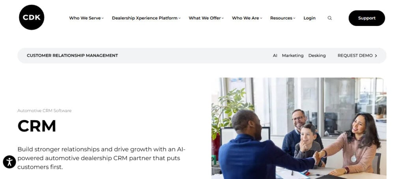404x179 pixels.
Task: Jump to the AI section link
Action: [275, 55]
